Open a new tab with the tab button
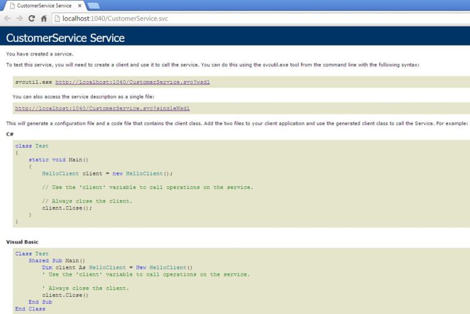Screen dimensions: 470x314 tap(93, 6)
